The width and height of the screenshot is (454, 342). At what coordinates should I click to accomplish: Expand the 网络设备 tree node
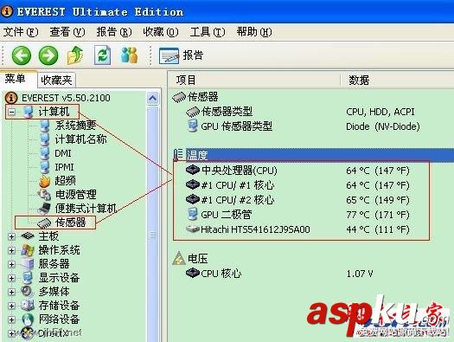point(11,319)
